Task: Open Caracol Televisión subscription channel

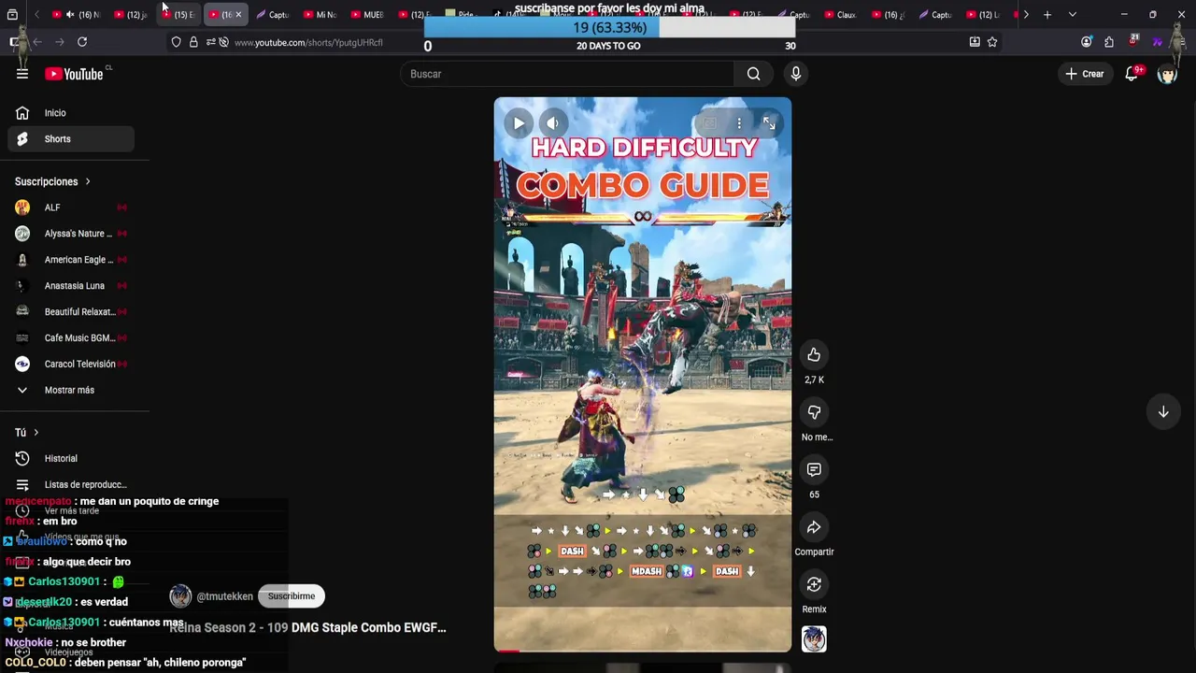Action: (71, 365)
